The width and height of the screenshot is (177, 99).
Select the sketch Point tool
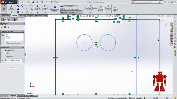(x=32, y=12)
